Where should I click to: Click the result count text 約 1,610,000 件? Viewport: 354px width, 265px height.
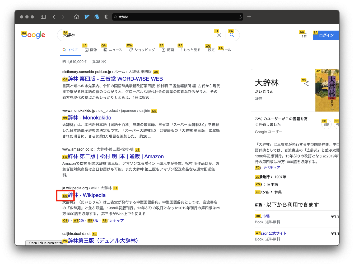coord(75,62)
